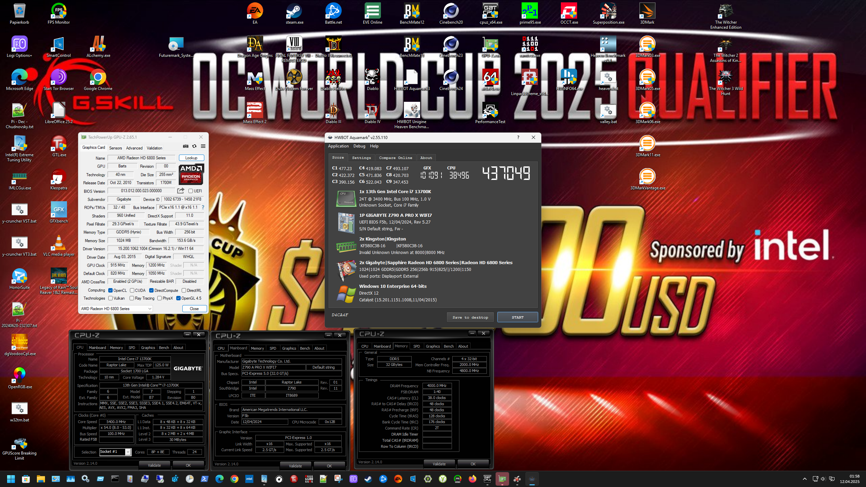Click START button in Aquamark

click(x=518, y=317)
